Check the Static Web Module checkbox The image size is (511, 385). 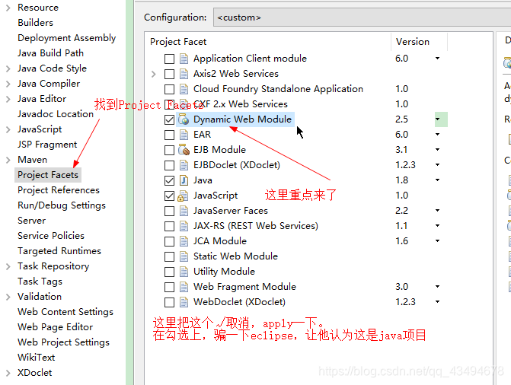point(169,256)
